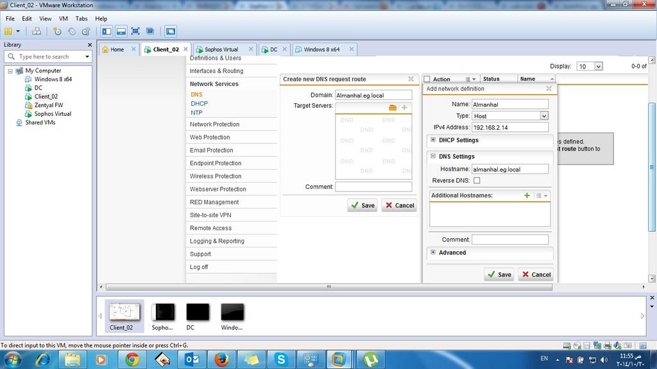The image size is (657, 369).
Task: Cancel the network definition
Action: [x=536, y=274]
